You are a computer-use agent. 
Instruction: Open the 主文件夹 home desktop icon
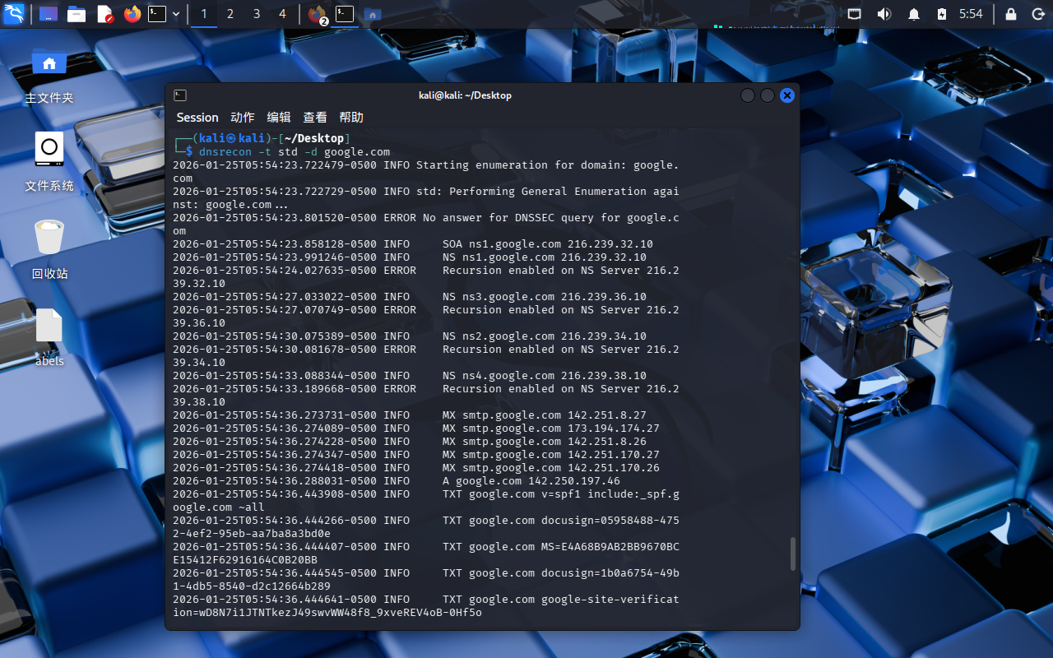(49, 76)
